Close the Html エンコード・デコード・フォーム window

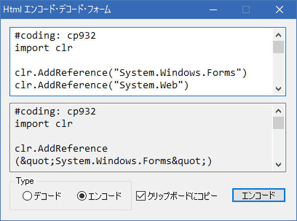[279, 10]
